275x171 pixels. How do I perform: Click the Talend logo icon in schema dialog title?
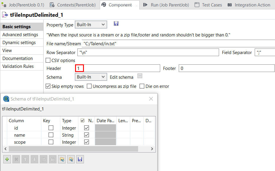coord(6,99)
